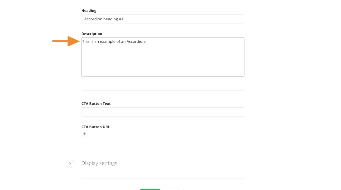
Task: Click the Description field label
Action: [x=92, y=34]
